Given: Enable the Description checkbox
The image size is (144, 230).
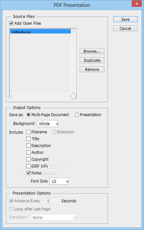Looking at the screenshot, I should point(29,146).
